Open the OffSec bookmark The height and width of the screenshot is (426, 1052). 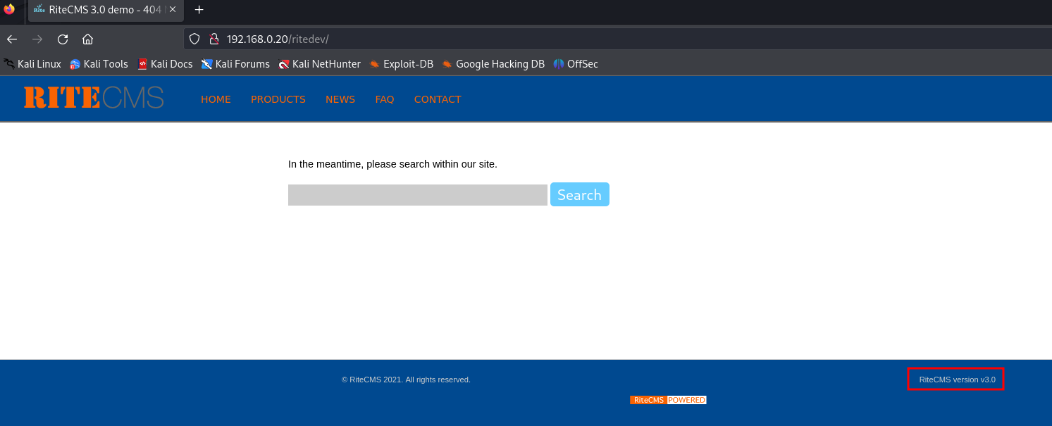pyautogui.click(x=576, y=64)
